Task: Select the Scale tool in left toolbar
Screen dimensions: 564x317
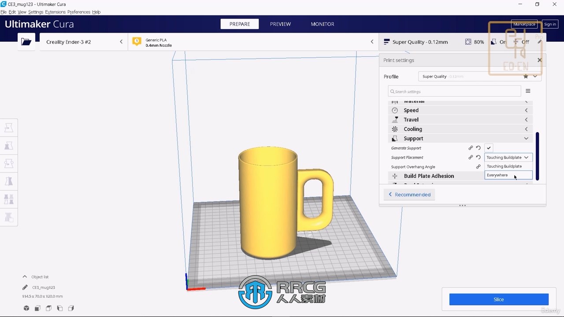Action: 9,146
